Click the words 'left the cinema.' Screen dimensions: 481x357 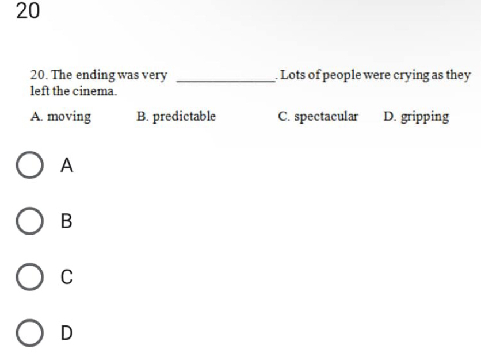click(x=74, y=91)
